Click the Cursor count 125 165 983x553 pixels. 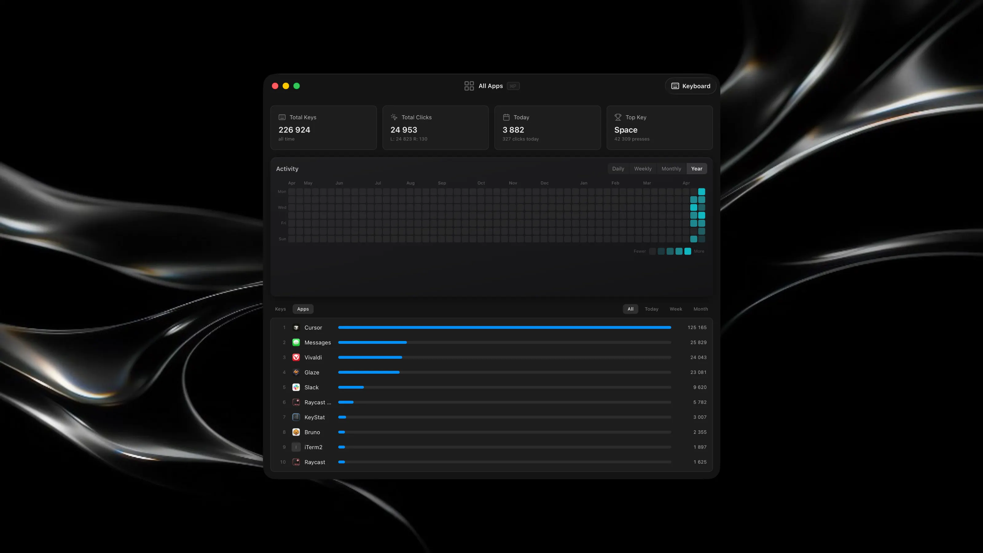coord(697,327)
